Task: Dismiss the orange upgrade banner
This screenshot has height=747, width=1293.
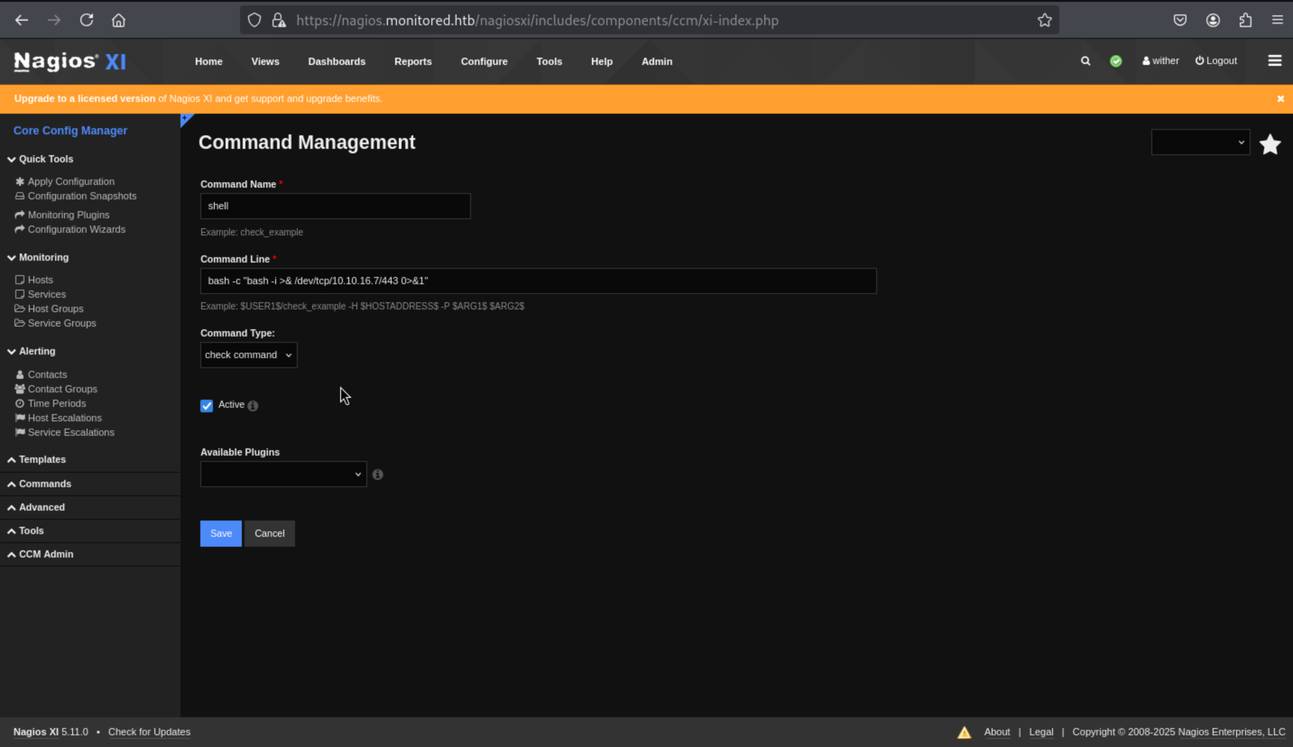Action: point(1280,98)
